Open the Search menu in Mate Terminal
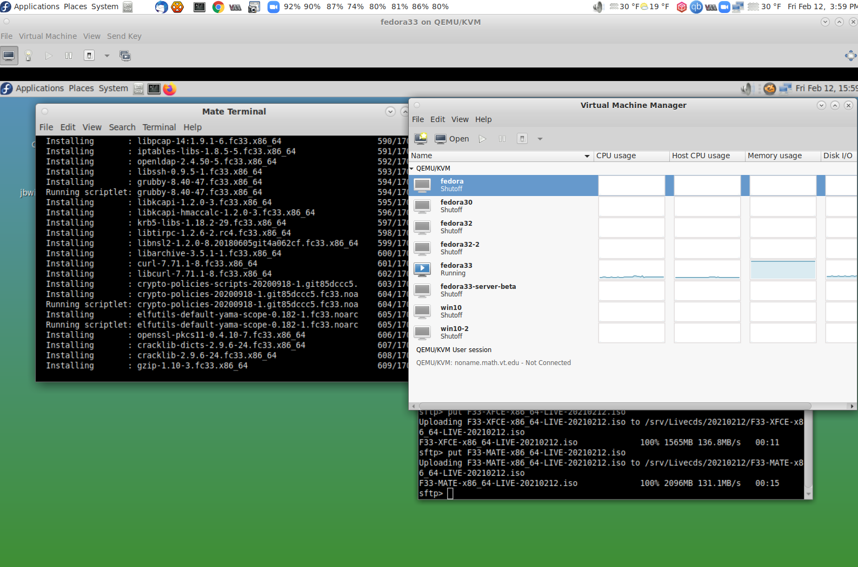858x567 pixels. [x=122, y=127]
